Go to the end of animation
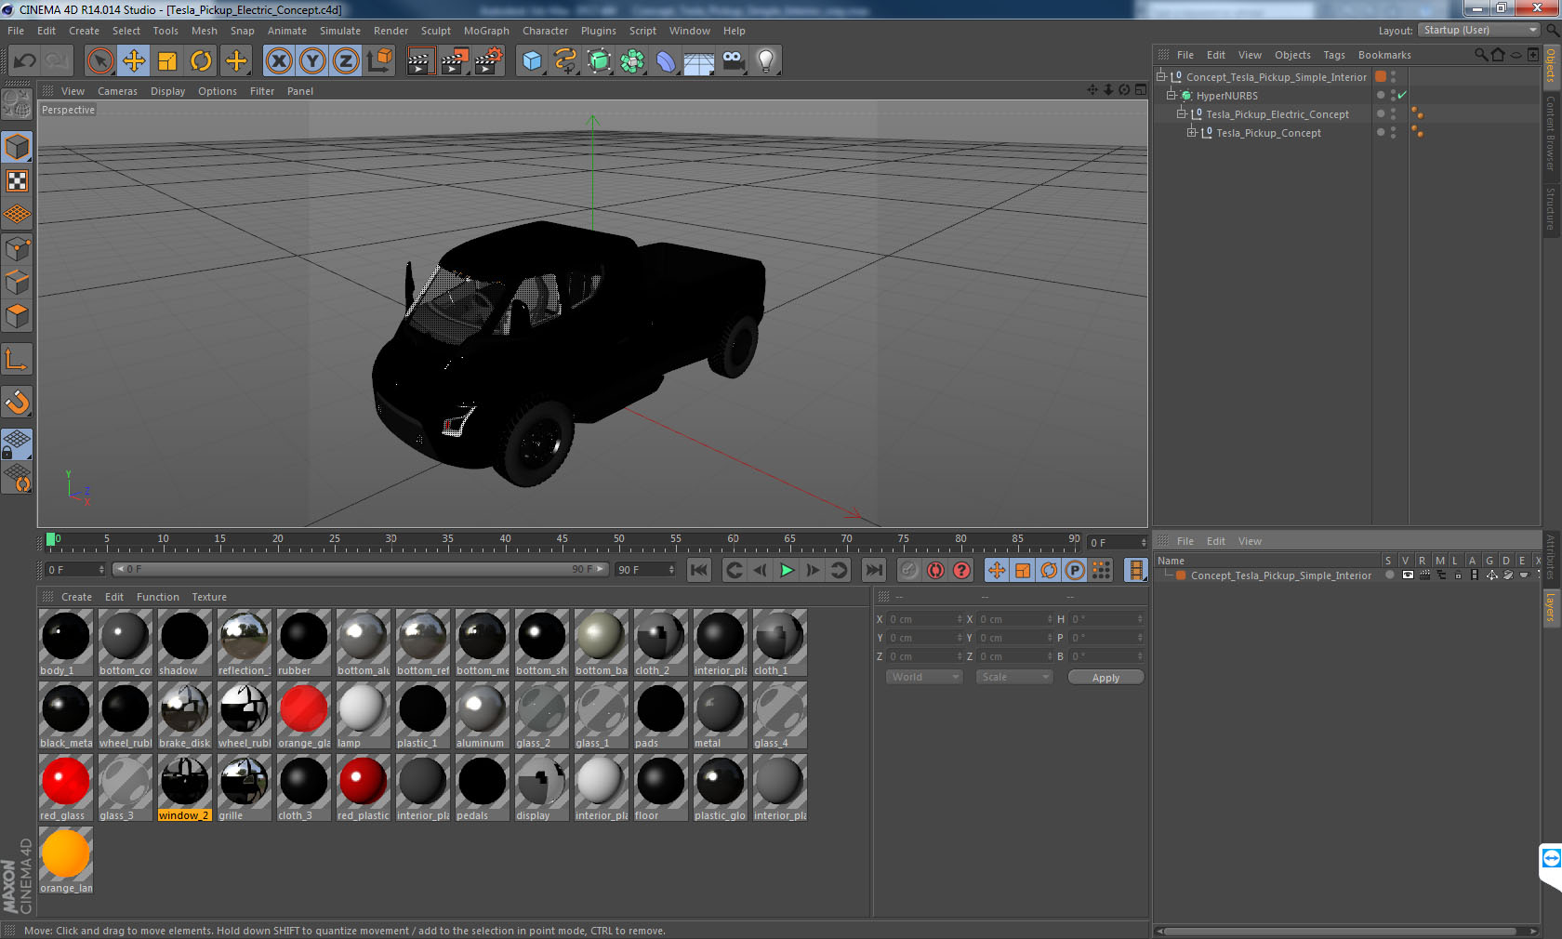This screenshot has height=939, width=1562. pyautogui.click(x=874, y=570)
